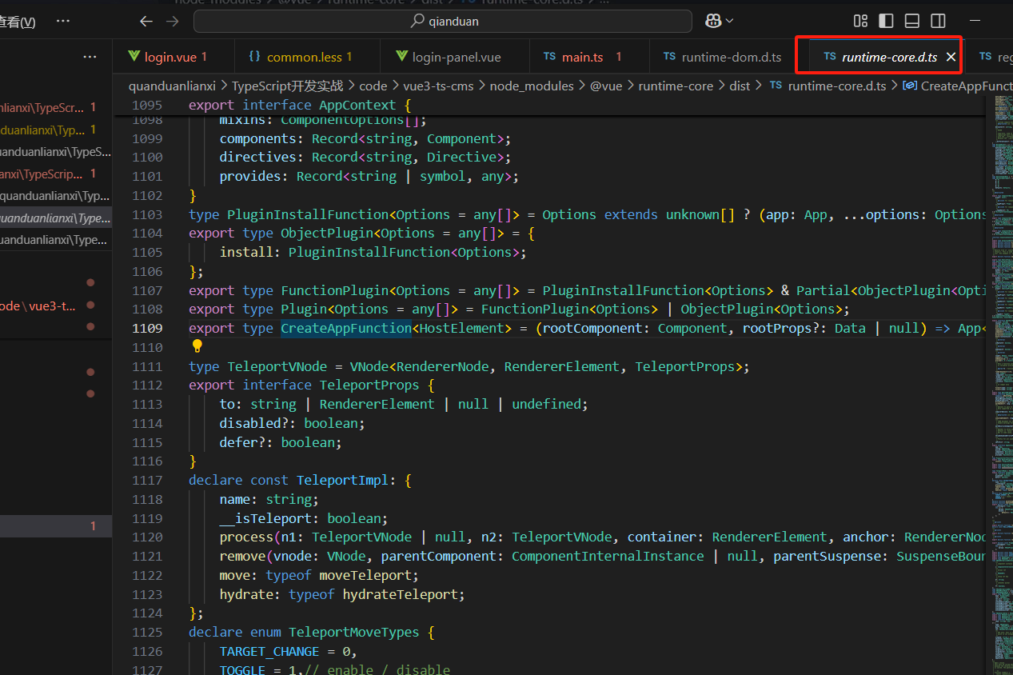Open the Customize Layout icon
Viewport: 1013px width, 675px height.
(x=860, y=21)
